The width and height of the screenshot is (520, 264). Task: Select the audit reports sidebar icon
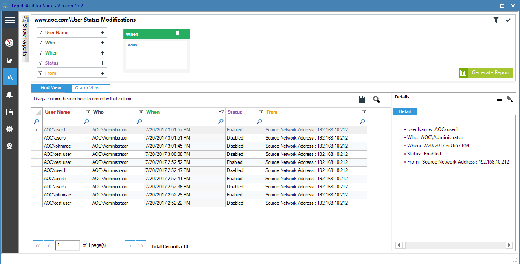(x=10, y=77)
